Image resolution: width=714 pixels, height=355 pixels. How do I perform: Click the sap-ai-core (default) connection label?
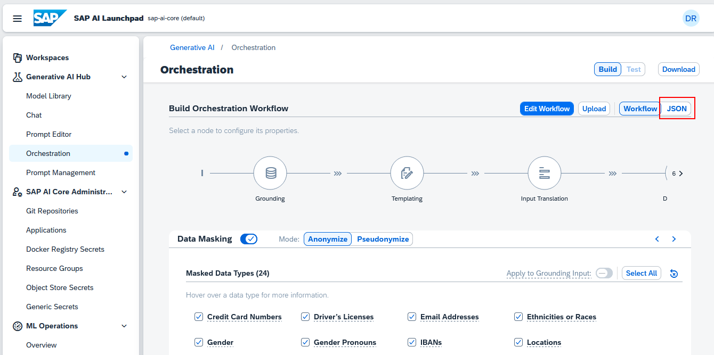click(x=176, y=18)
